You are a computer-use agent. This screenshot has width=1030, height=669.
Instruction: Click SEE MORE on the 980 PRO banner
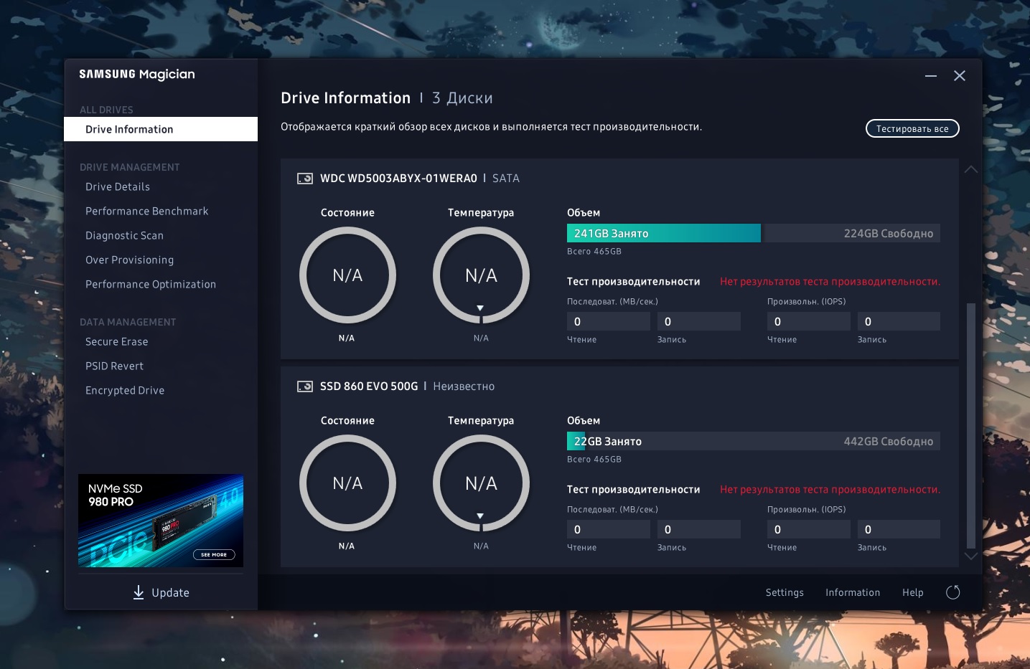[x=214, y=554]
